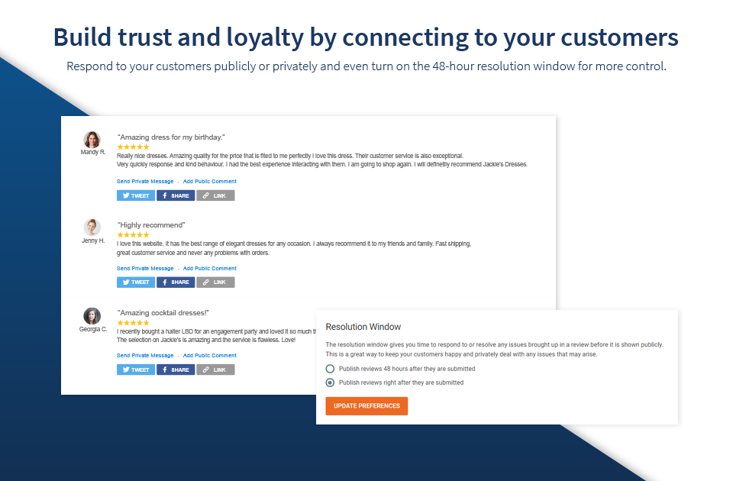Tweet the "Highly recommend" review
733x481 pixels.
(x=136, y=282)
